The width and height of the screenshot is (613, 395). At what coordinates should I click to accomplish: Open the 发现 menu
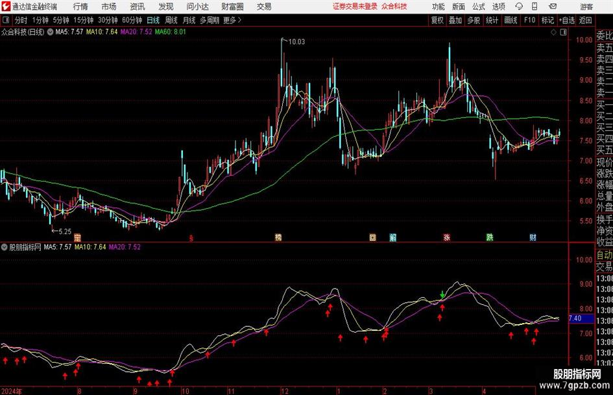tap(166, 6)
